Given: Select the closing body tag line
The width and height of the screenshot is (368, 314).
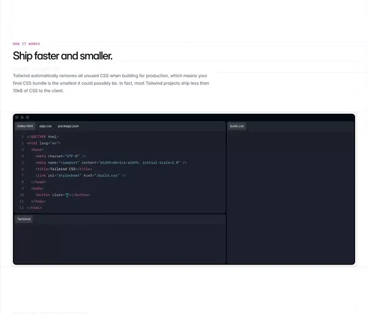Looking at the screenshot, I should 38,201.
